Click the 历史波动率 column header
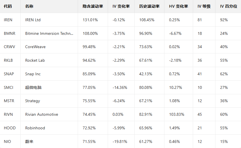 tap(149, 6)
